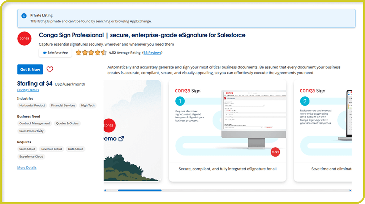Open the 63 Reviews link
This screenshot has height=204, width=365.
point(153,52)
